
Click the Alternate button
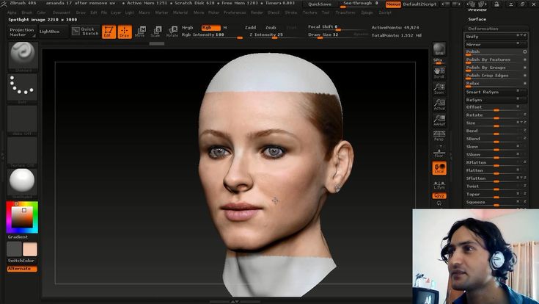(22, 269)
